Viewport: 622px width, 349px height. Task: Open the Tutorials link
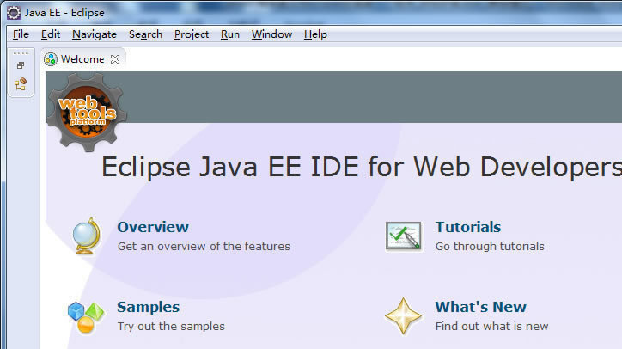click(468, 227)
